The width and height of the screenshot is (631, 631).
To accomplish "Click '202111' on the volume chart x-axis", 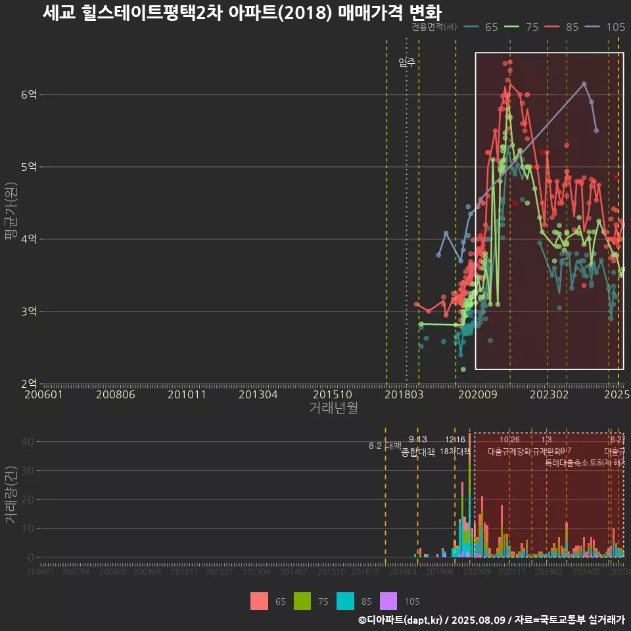I will click(x=512, y=571).
